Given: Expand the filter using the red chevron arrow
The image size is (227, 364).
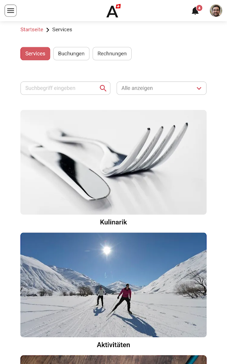Looking at the screenshot, I should [199, 88].
